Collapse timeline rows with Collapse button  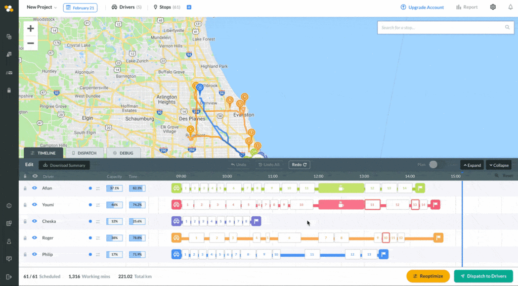pos(499,165)
